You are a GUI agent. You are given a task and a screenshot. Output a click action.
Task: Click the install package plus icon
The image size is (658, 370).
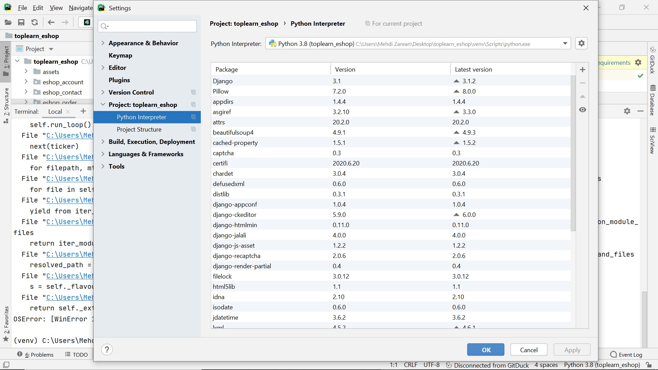pyautogui.click(x=582, y=70)
